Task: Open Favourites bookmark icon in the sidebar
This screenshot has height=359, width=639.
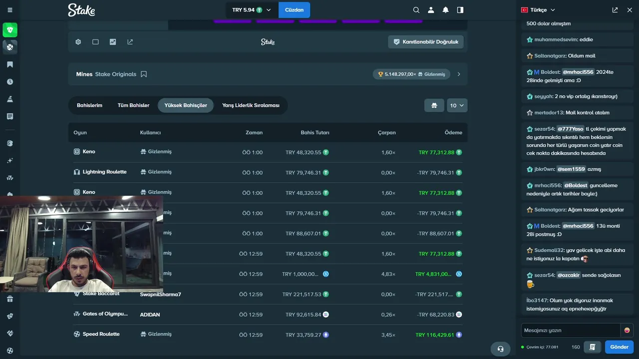Action: click(x=10, y=64)
